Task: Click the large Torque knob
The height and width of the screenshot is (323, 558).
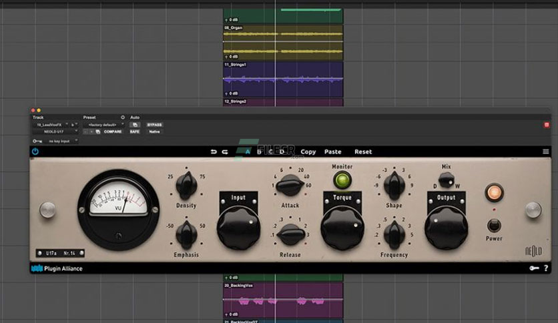Action: point(342,228)
